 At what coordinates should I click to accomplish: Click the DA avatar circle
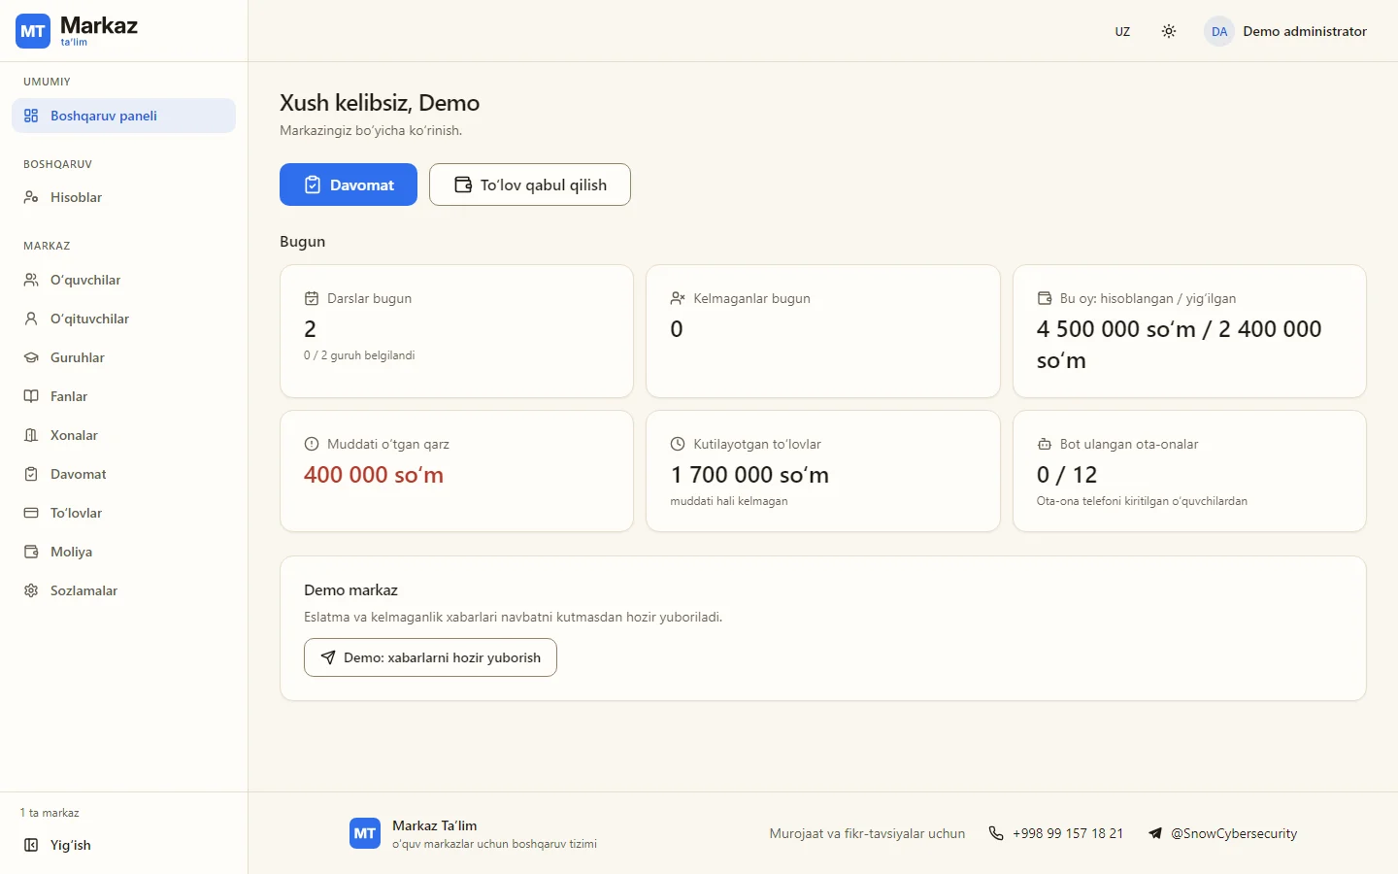tap(1219, 31)
